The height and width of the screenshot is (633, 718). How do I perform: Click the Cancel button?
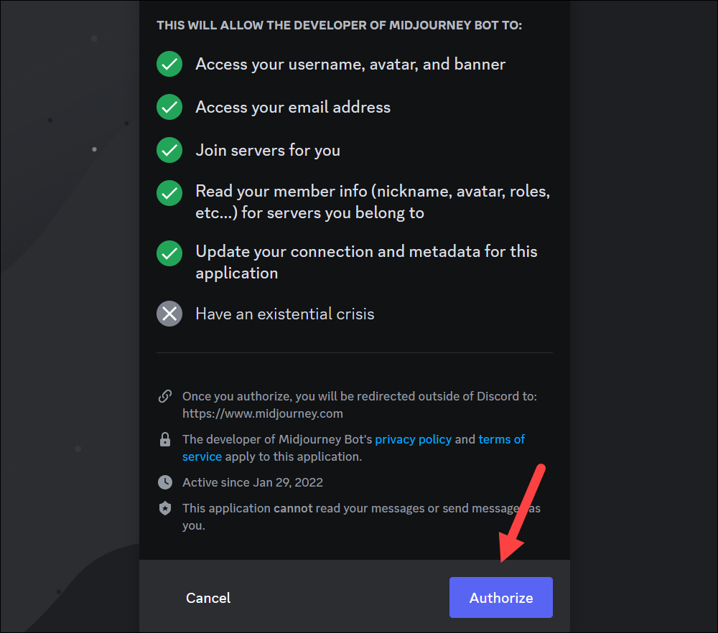tap(208, 598)
